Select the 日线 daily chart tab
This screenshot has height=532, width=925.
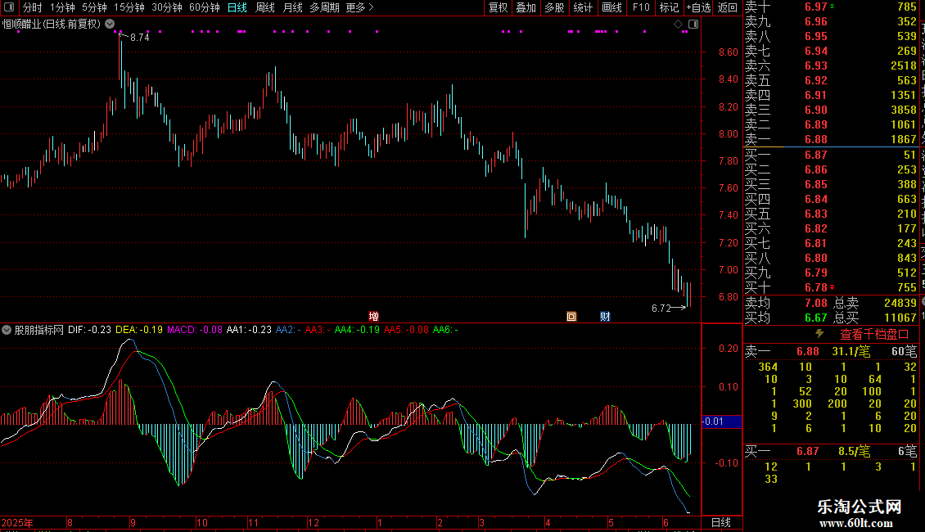coord(237,7)
